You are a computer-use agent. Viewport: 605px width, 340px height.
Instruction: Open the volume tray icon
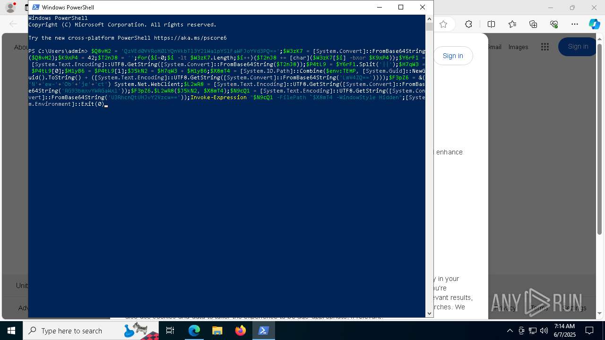pyautogui.click(x=544, y=331)
